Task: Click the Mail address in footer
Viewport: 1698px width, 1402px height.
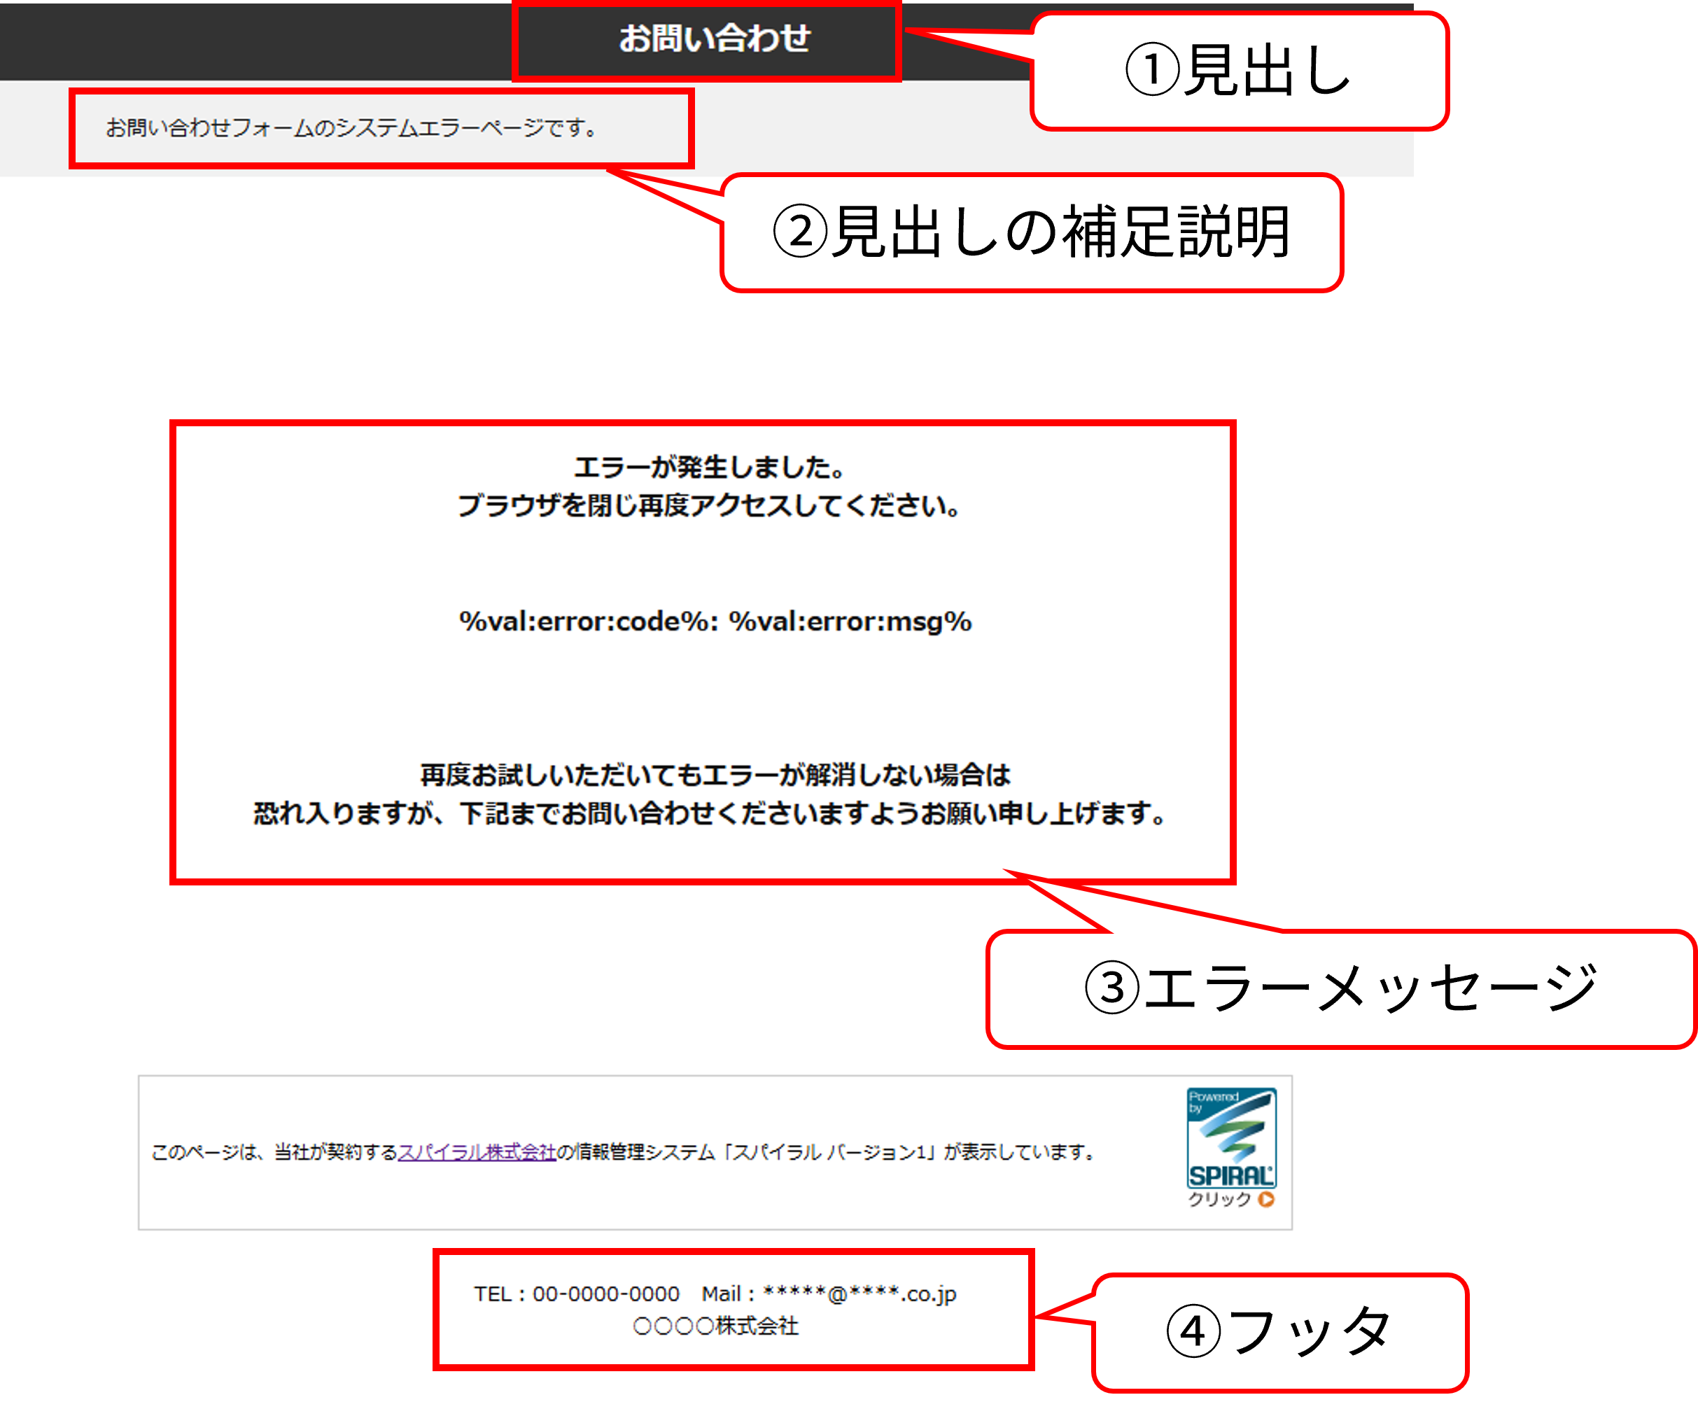Action: [x=829, y=1294]
